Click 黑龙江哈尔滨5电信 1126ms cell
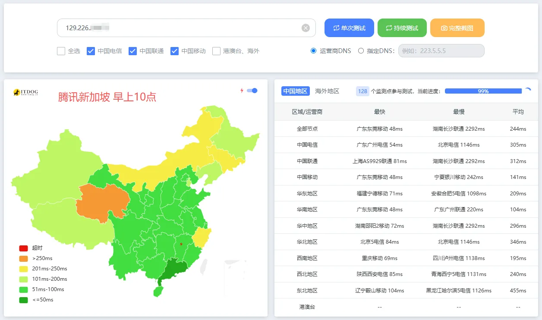This screenshot has width=542, height=320. [x=459, y=291]
